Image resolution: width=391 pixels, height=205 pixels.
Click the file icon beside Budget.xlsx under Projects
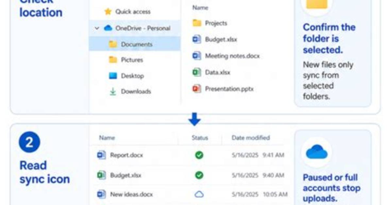(197, 39)
